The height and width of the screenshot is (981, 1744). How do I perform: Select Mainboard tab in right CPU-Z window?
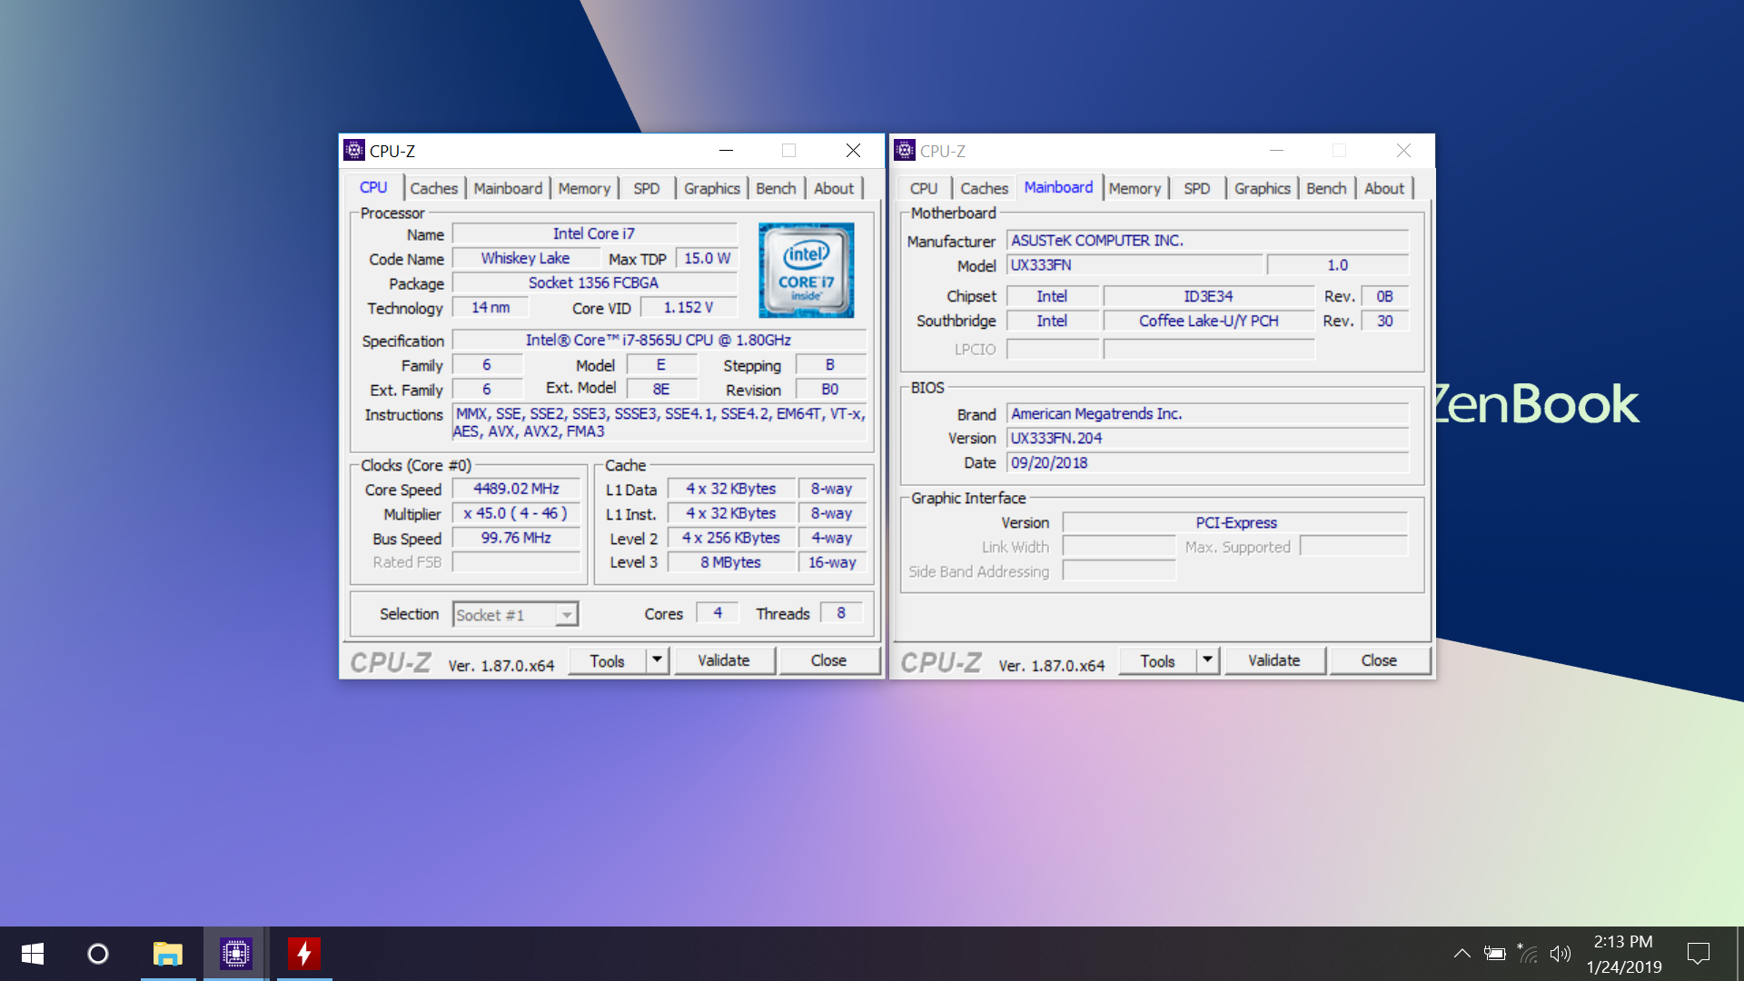click(1059, 187)
